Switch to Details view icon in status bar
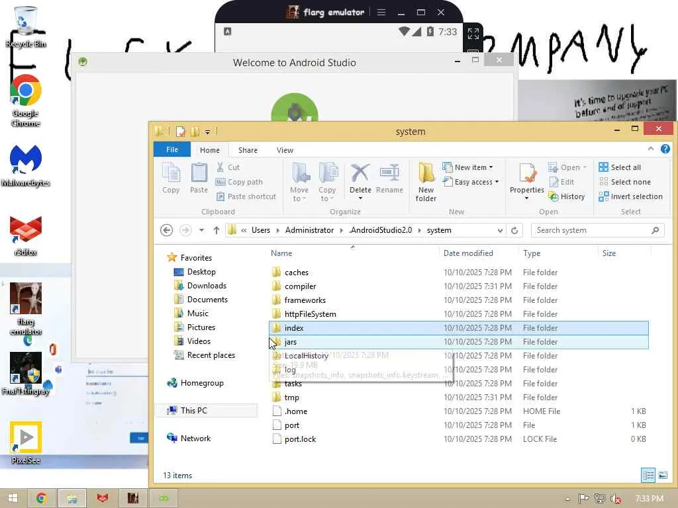This screenshot has height=508, width=678. pyautogui.click(x=648, y=475)
